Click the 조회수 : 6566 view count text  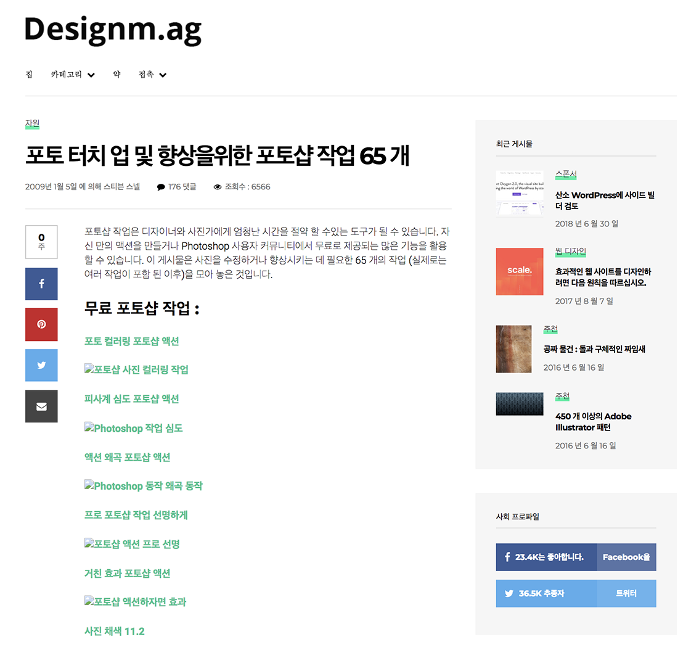[x=247, y=187]
